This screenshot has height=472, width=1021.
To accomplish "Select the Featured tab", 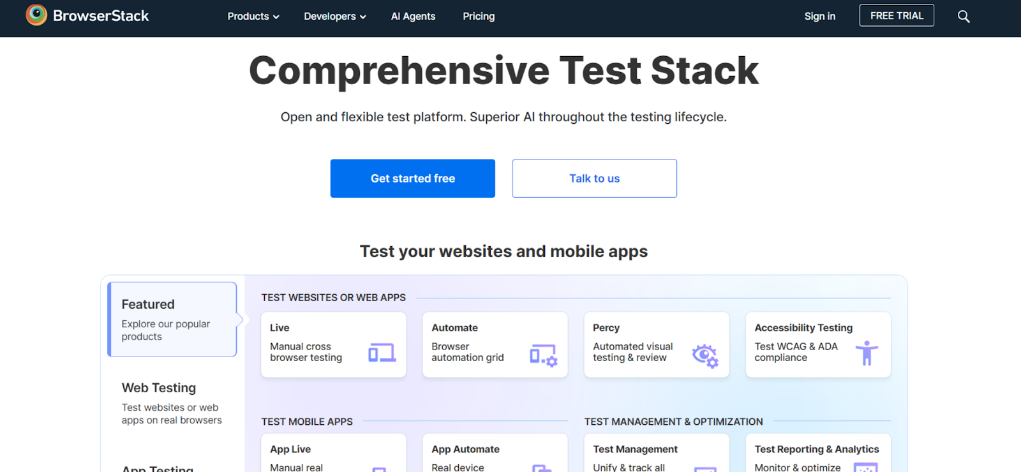I will click(x=172, y=320).
